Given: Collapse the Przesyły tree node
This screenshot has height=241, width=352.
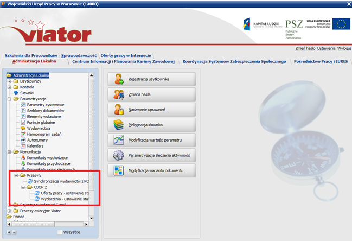Looking at the screenshot, I should pyautogui.click(x=16, y=175).
